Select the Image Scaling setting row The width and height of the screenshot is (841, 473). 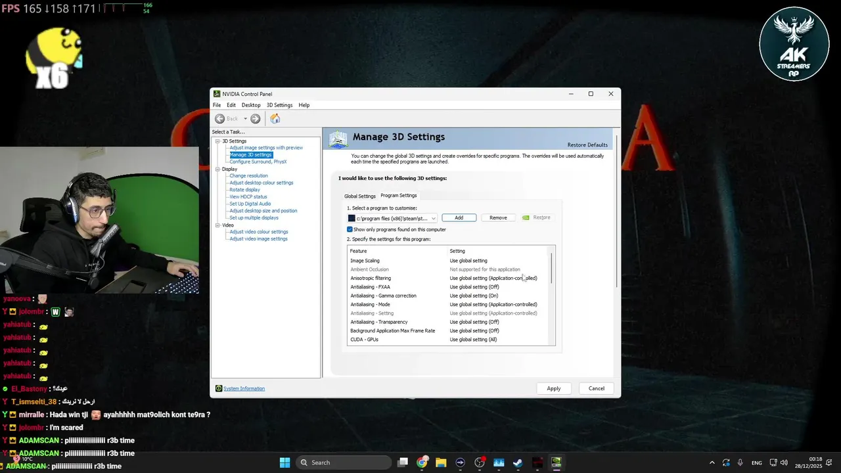449,261
